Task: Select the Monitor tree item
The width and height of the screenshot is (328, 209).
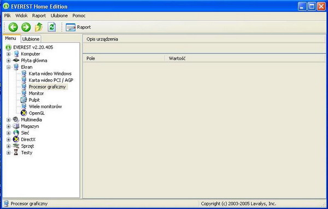Action: pos(36,93)
